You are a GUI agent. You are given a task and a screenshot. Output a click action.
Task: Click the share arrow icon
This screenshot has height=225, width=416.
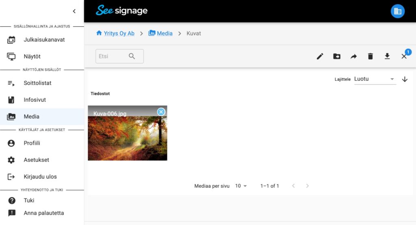coord(353,56)
